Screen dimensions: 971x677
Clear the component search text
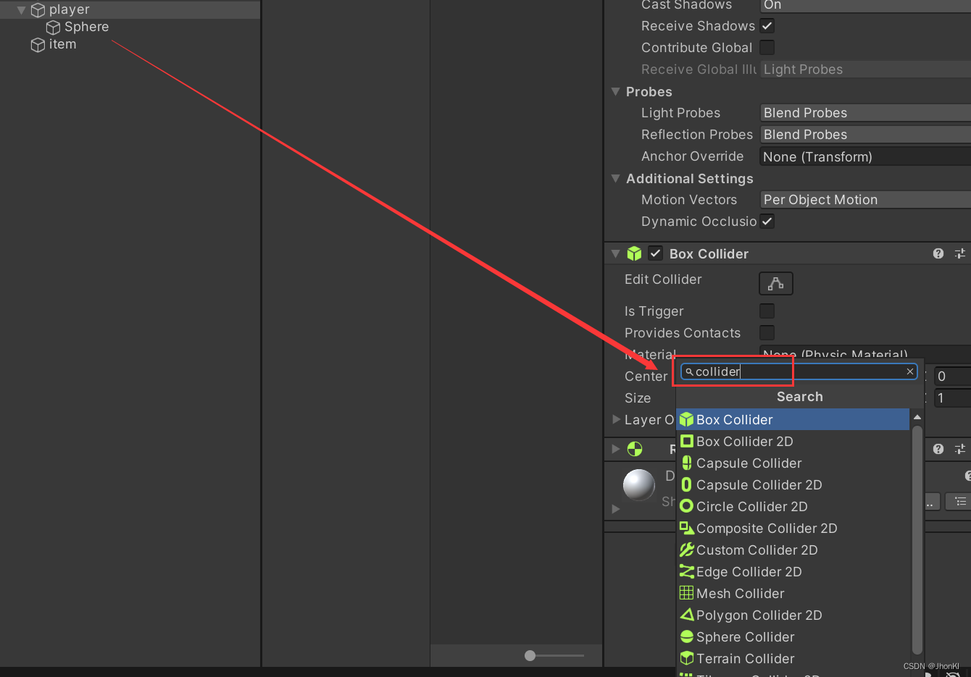coord(910,371)
